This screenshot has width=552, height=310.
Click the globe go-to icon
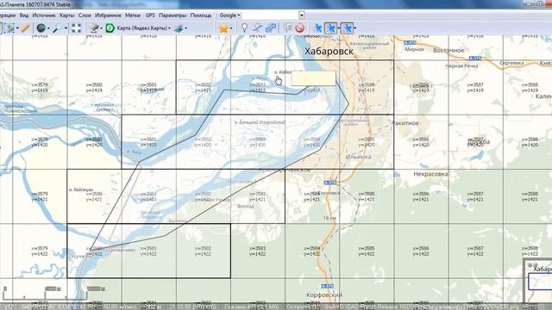(41, 28)
